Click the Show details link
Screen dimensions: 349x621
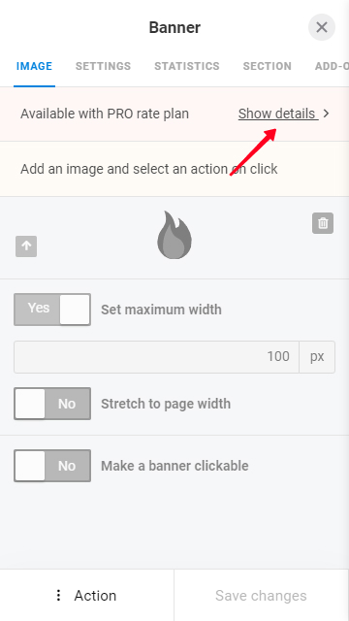[x=278, y=114]
